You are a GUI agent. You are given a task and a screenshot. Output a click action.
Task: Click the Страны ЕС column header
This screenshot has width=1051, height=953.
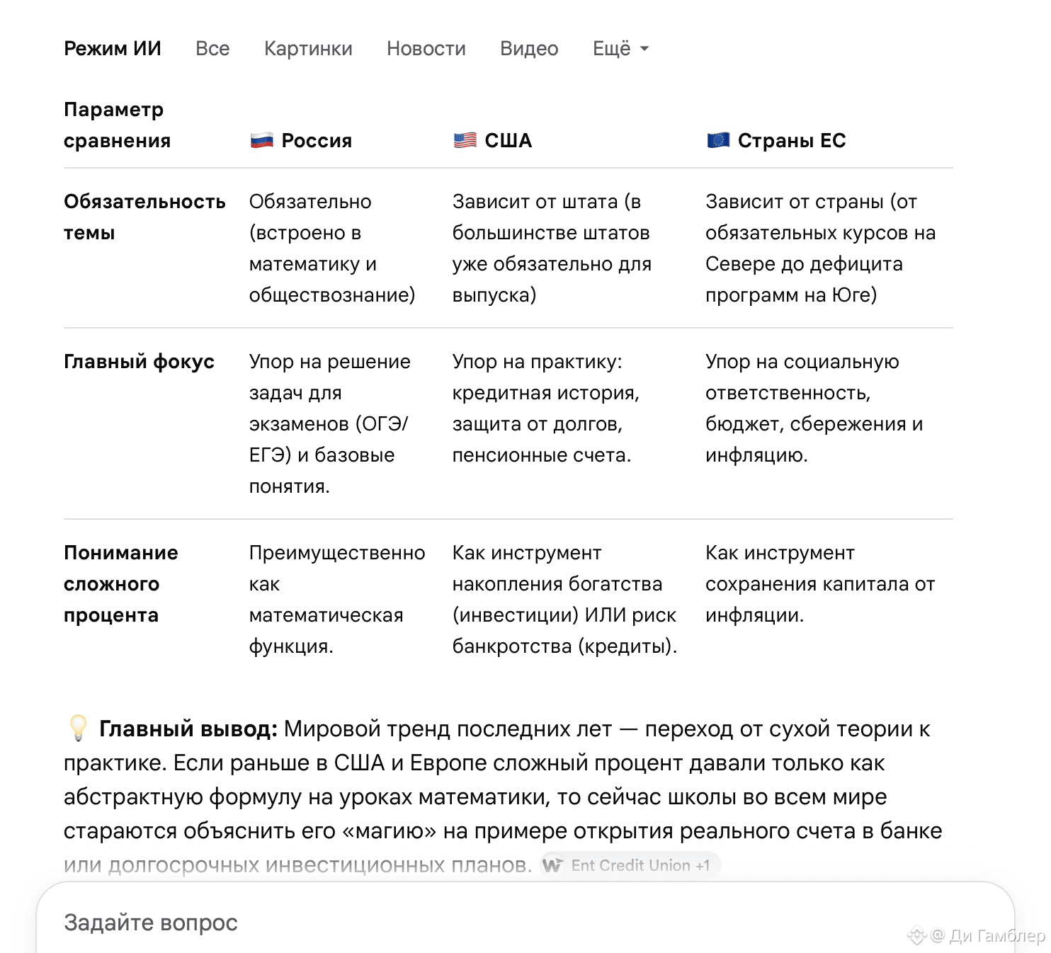tap(792, 140)
